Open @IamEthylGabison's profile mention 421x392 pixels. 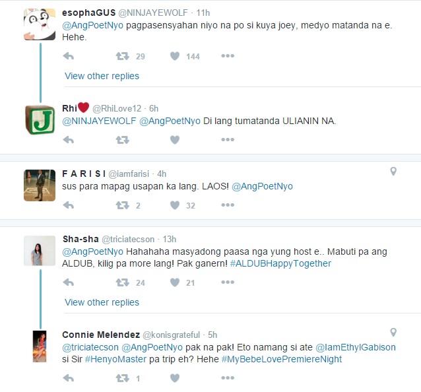[x=356, y=347]
